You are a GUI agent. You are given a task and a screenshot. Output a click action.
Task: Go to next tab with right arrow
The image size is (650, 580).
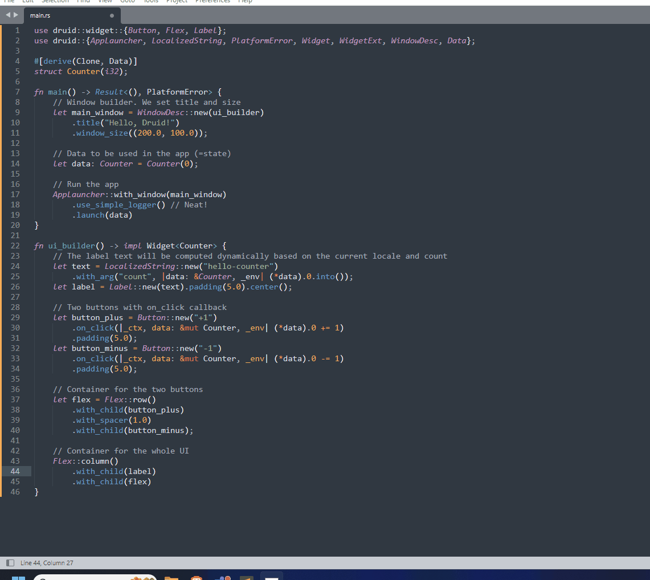click(x=16, y=15)
